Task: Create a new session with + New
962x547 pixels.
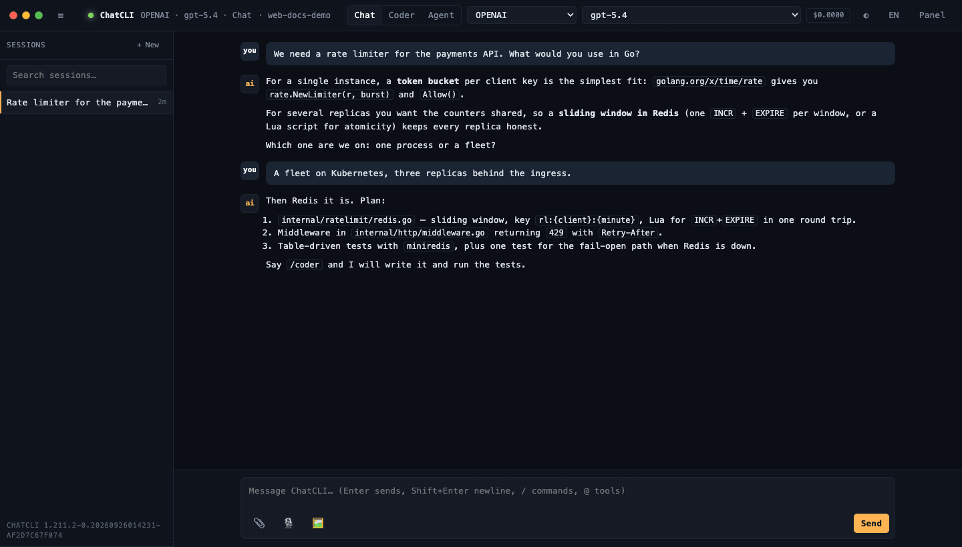Action: click(148, 45)
